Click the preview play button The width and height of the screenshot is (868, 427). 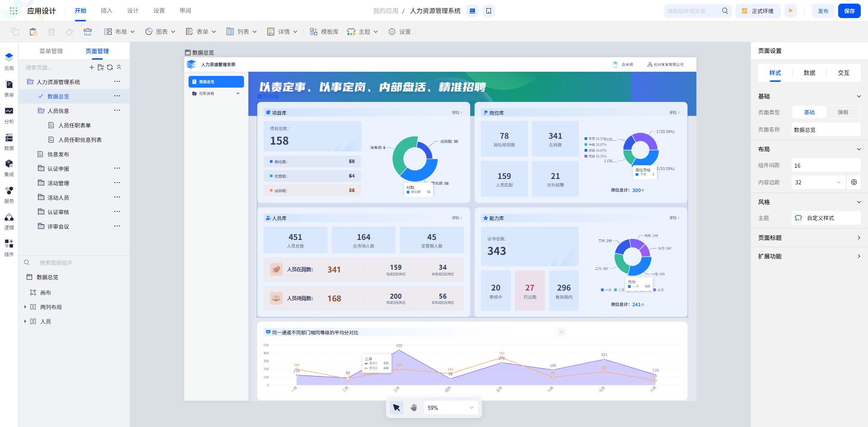tap(791, 11)
